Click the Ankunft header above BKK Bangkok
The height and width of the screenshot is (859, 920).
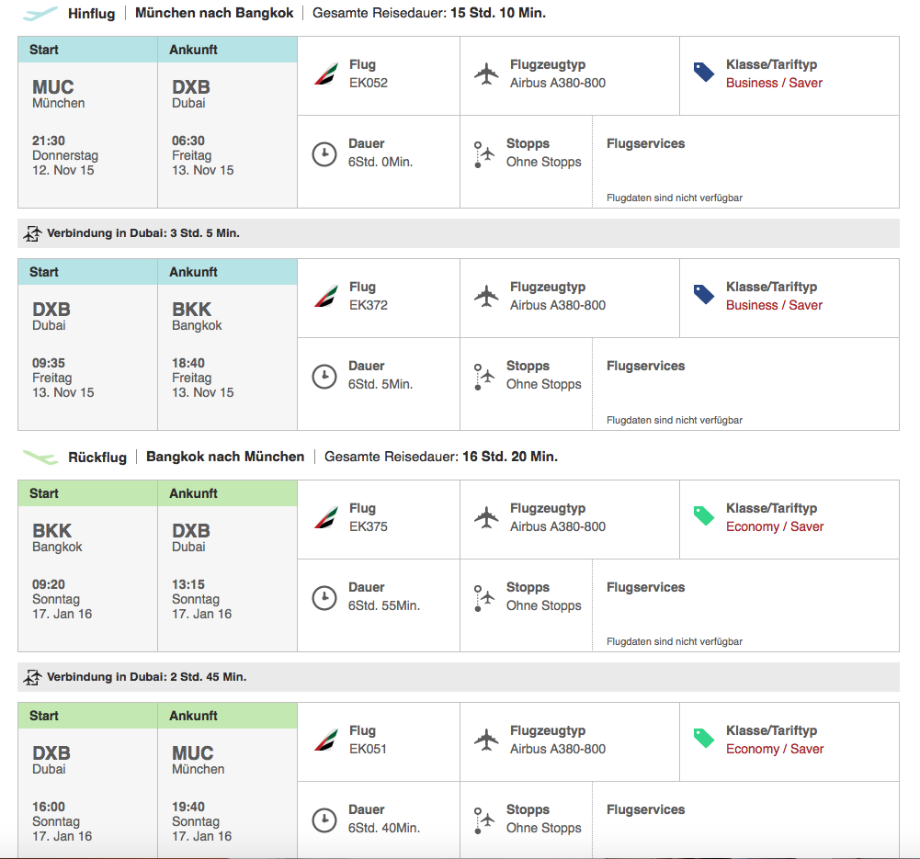pyautogui.click(x=193, y=272)
